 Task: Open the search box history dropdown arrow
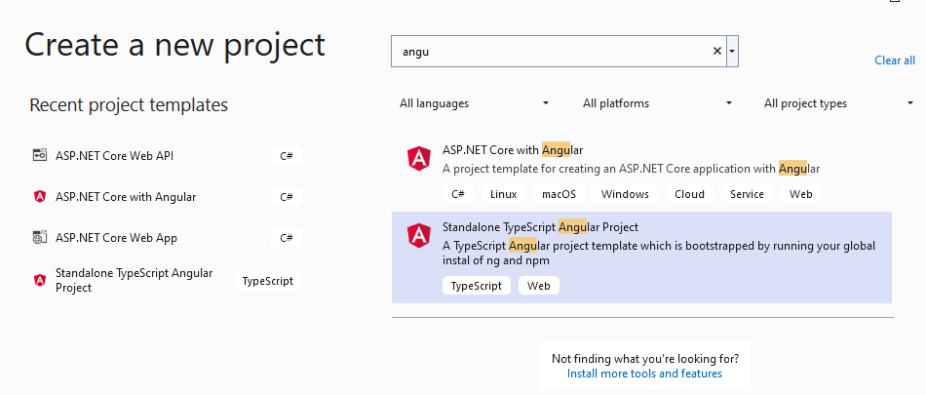point(732,52)
